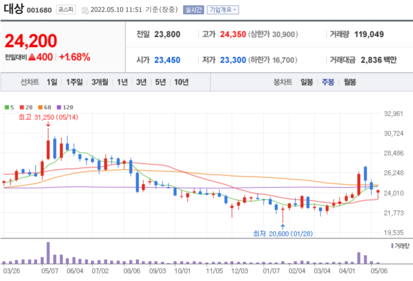This screenshot has height=281, width=413.
Task: Click the clock icon beside the date
Action: (85, 11)
